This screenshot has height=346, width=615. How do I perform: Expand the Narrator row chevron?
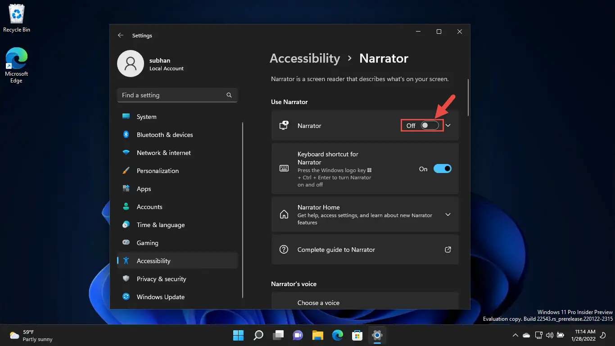coord(448,126)
